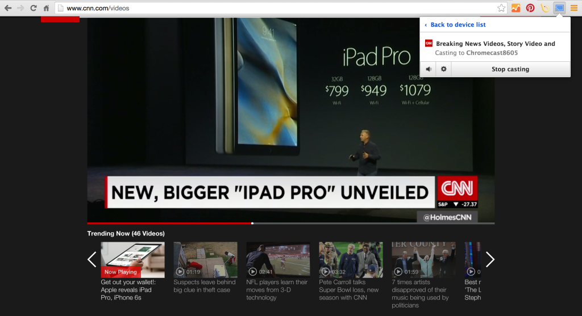Open cast settings gear icon
Viewport: 582px width, 316px height.
pos(443,69)
